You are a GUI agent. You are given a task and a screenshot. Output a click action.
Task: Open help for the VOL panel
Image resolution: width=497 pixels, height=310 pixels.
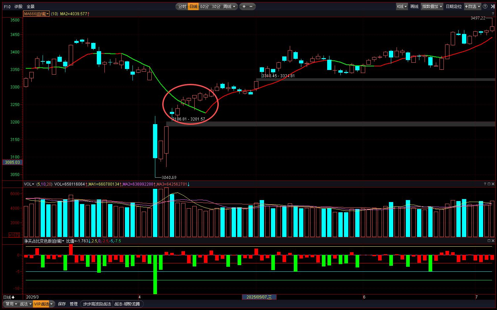coord(485,184)
